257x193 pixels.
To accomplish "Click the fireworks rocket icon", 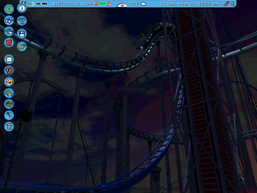I will [x=227, y=4].
